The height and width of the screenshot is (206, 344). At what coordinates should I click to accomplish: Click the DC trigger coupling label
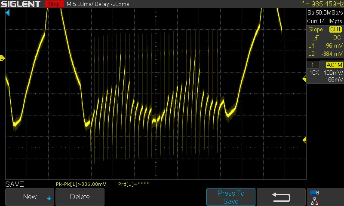tap(337, 38)
